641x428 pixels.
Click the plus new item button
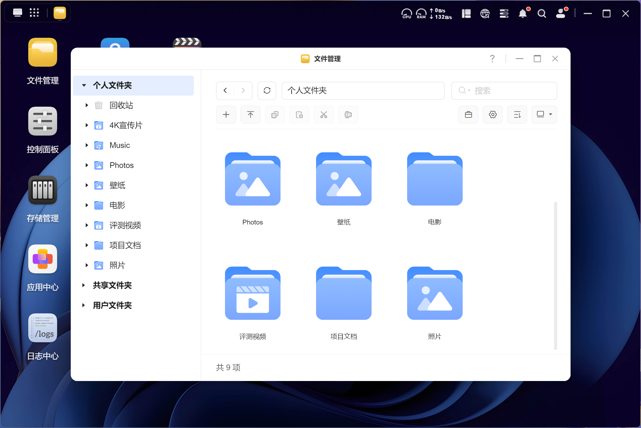(226, 115)
